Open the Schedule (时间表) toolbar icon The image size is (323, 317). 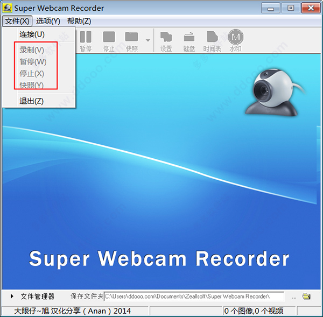(212, 41)
